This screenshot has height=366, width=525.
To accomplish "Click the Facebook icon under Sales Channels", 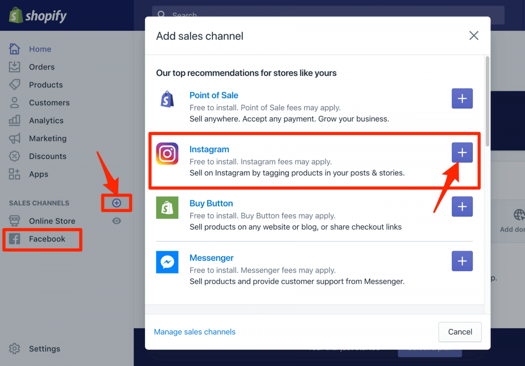I will tap(15, 239).
